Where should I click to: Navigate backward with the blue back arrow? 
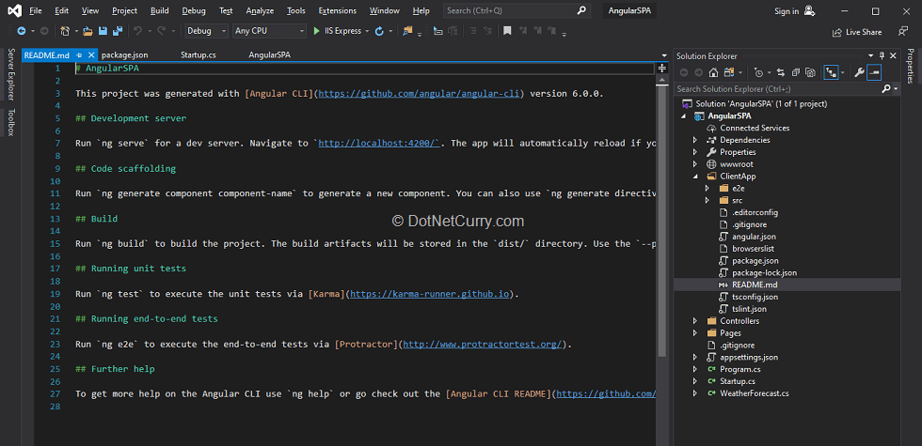[x=22, y=30]
